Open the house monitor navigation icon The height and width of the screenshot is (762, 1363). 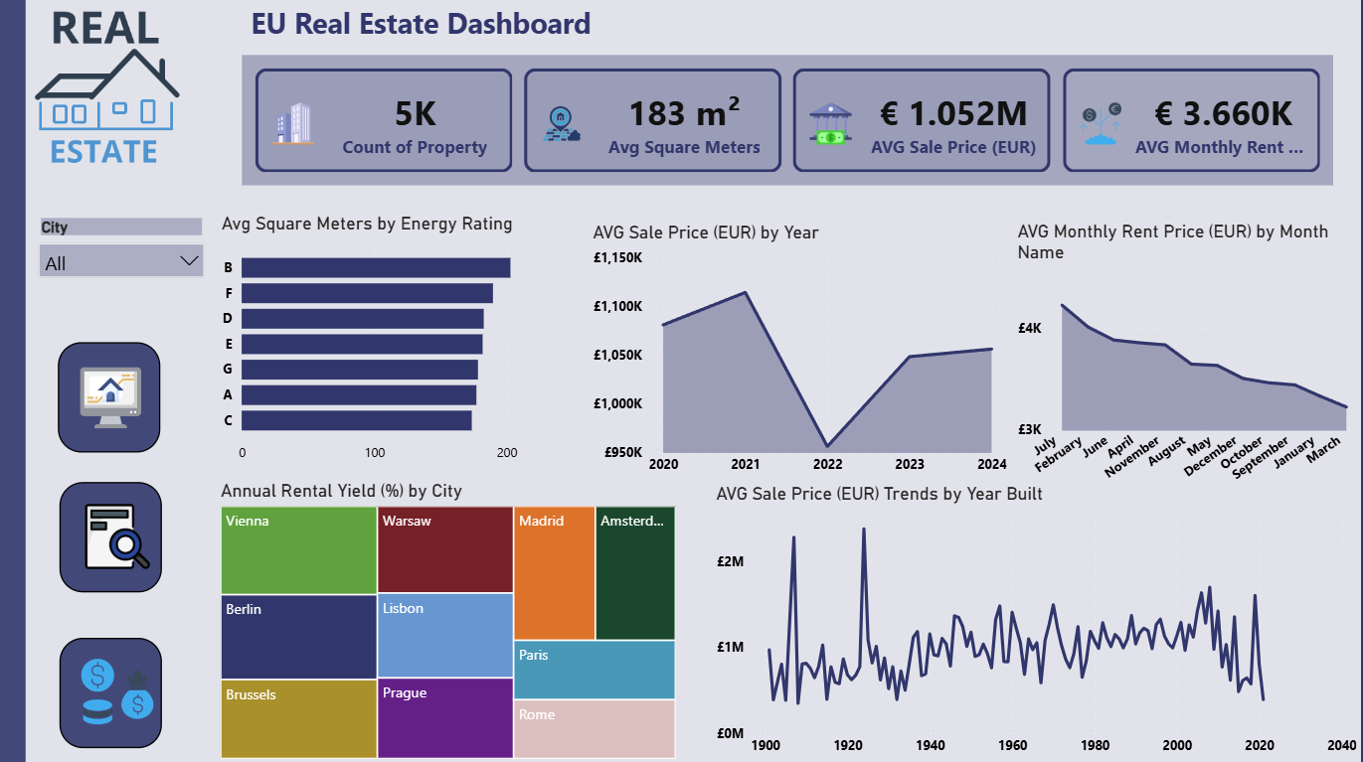click(x=109, y=397)
